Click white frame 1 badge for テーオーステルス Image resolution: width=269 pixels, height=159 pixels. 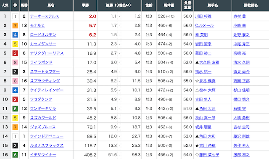(x=15, y=16)
